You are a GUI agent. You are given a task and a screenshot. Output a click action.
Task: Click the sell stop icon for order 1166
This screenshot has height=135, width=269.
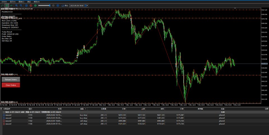[x=4, y=124]
